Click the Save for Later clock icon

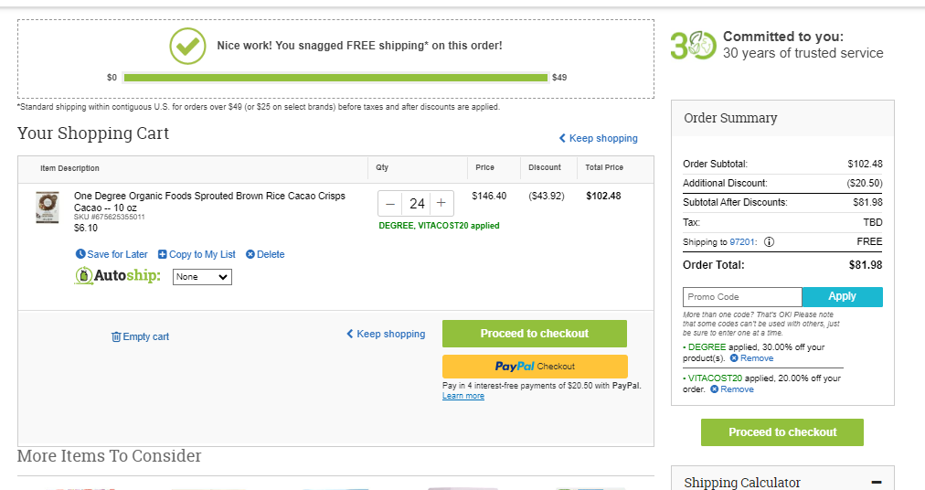pyautogui.click(x=80, y=254)
